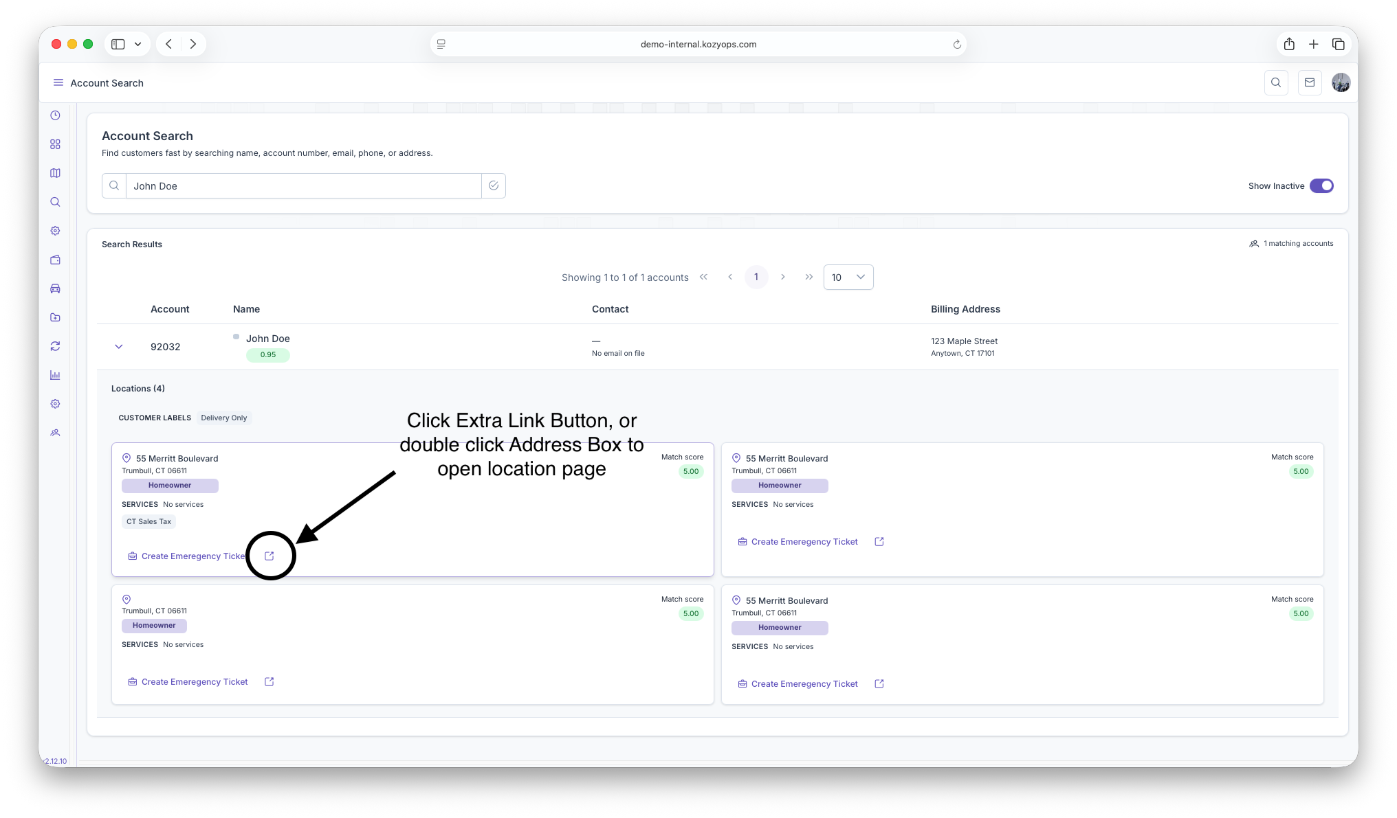Screen dimensions: 1397x818
Task: Select page 1 in pagination
Action: pos(756,277)
